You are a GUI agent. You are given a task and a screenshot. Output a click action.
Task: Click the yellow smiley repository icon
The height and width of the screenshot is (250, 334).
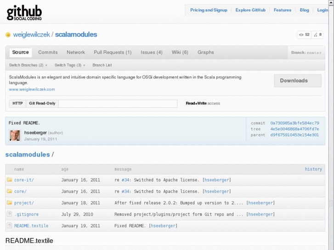[8, 35]
